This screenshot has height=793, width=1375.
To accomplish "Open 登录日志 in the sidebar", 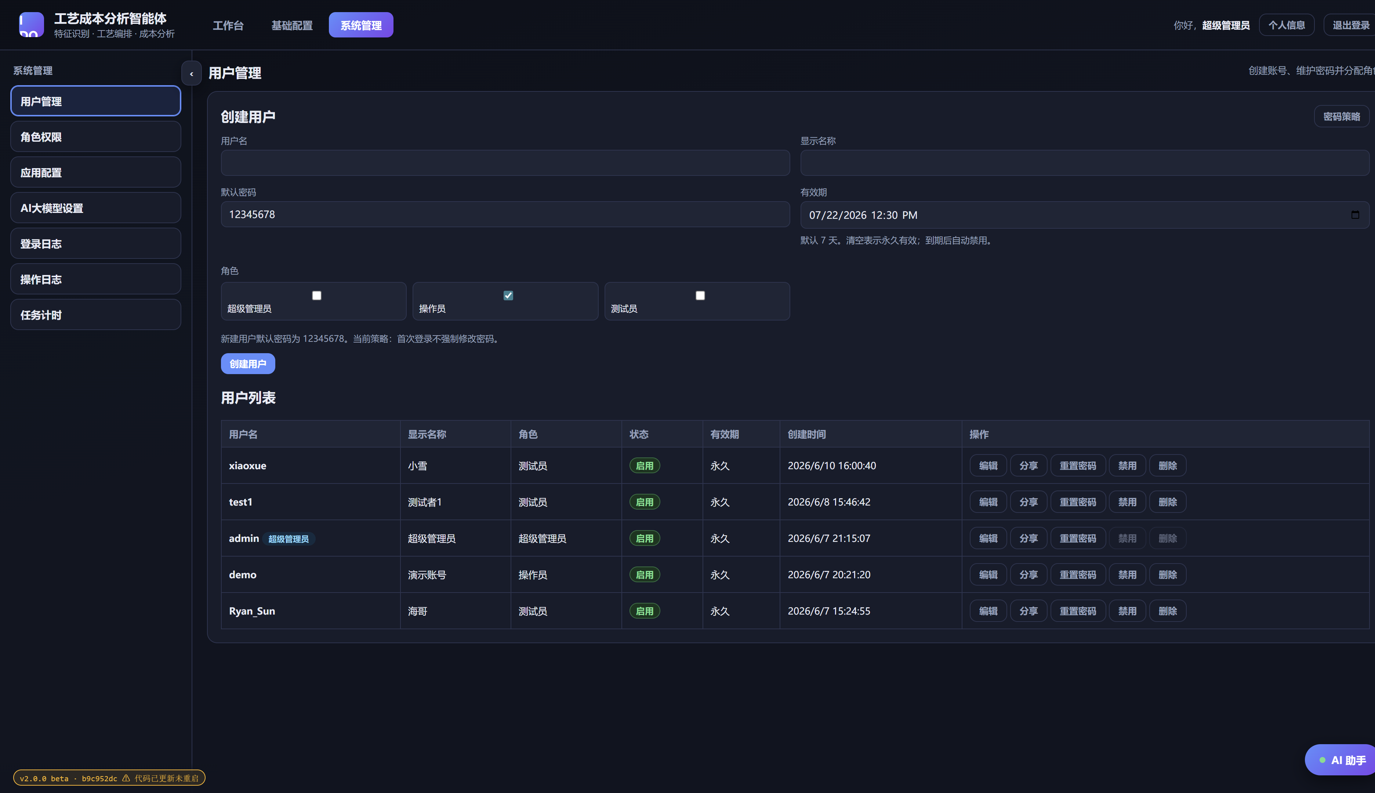I will click(96, 243).
